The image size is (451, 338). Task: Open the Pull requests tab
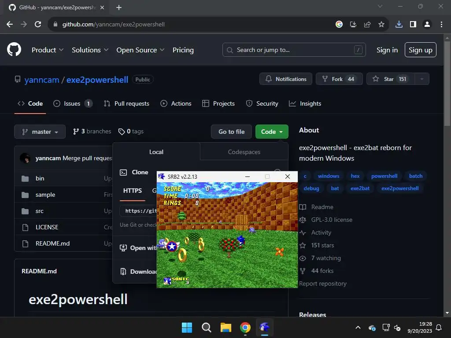(126, 103)
